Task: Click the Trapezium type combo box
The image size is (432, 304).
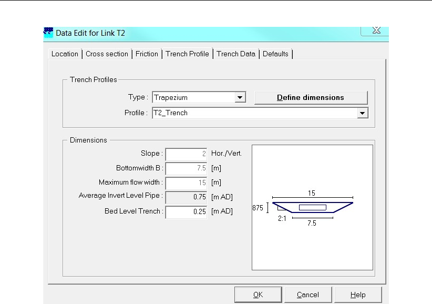Action: (199, 97)
